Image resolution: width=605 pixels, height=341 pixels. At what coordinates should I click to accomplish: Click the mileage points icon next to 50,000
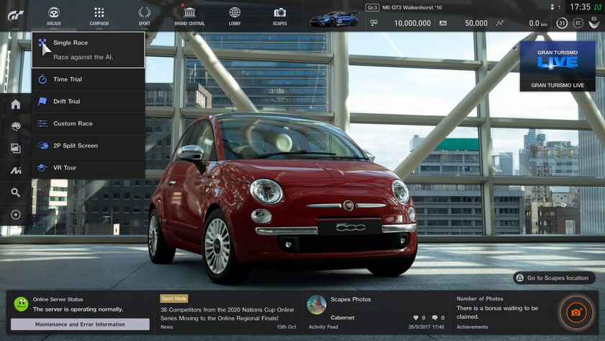click(x=443, y=23)
